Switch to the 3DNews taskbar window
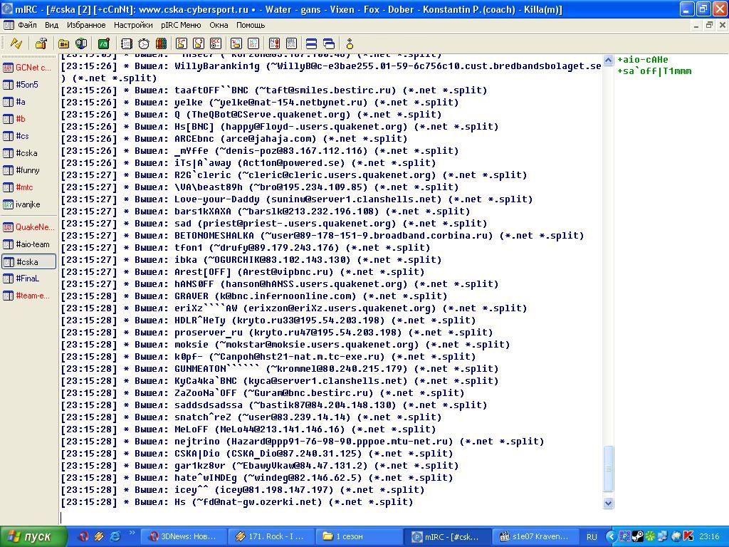Image resolution: width=729 pixels, height=547 pixels. pyautogui.click(x=183, y=536)
